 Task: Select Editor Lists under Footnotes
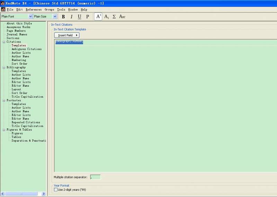(21, 115)
